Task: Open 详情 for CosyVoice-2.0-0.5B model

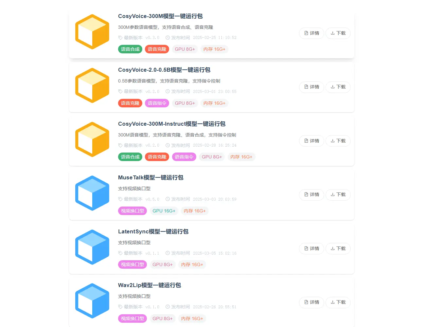Action: click(x=311, y=87)
